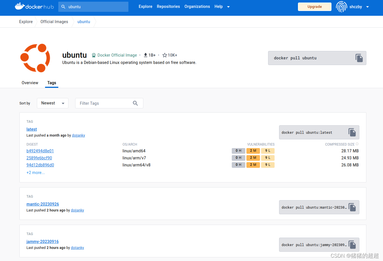Image resolution: width=383 pixels, height=261 pixels.
Task: Click the ubuntu search input field
Action: point(93,6)
